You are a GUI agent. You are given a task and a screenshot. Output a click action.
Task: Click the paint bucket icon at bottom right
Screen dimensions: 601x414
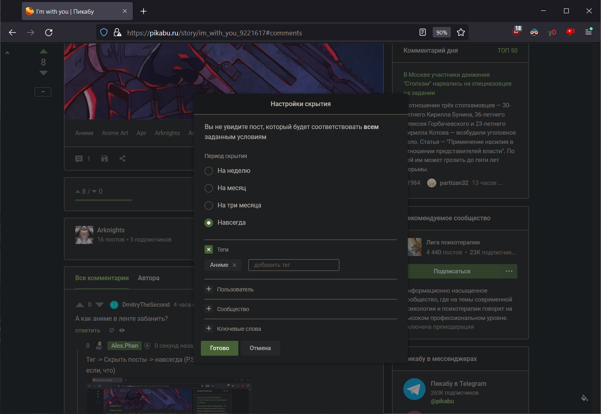(x=584, y=398)
